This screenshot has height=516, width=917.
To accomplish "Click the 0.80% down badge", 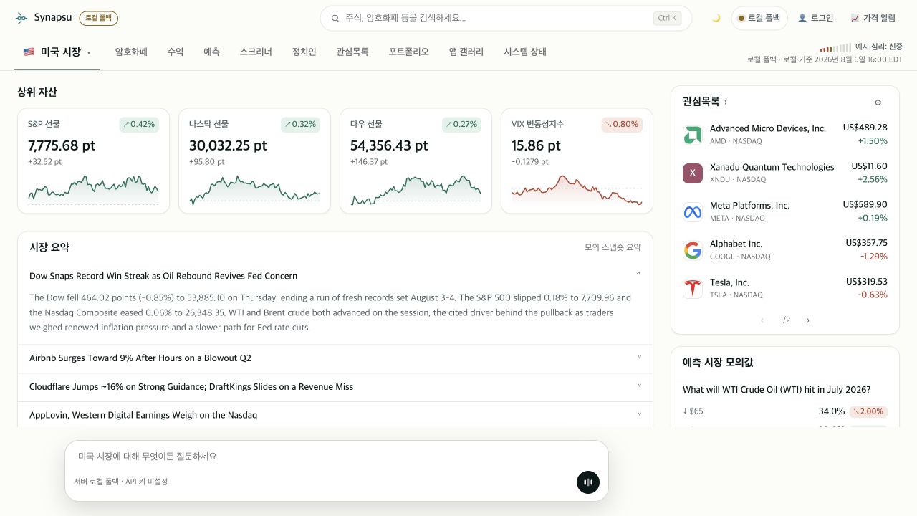I will click(622, 124).
